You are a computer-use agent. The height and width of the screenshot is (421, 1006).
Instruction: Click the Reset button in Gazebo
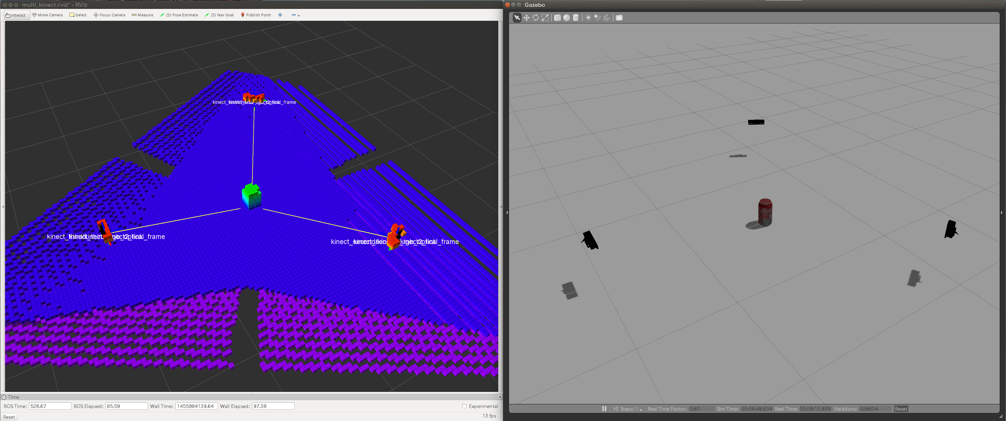click(901, 409)
